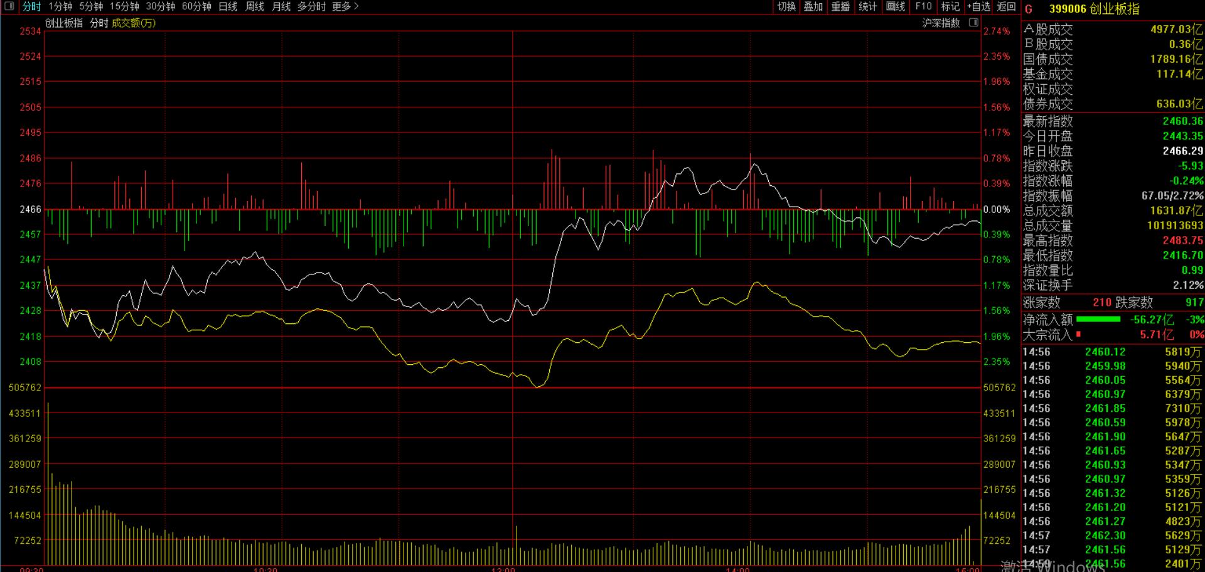Click the 505762 volume axis label at left

(25, 388)
